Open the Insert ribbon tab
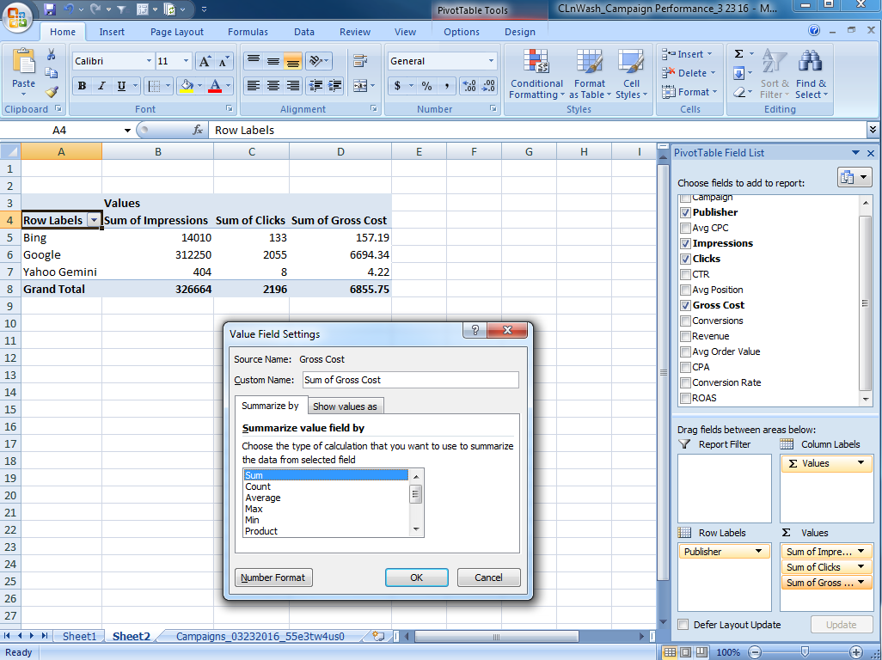Image resolution: width=882 pixels, height=660 pixels. point(112,32)
